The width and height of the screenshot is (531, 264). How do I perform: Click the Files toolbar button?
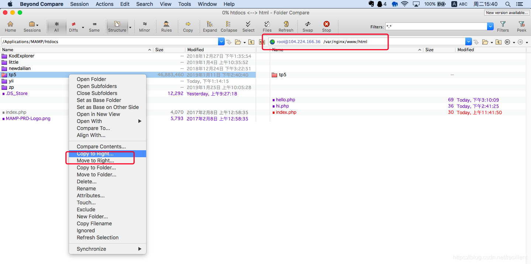pyautogui.click(x=267, y=27)
